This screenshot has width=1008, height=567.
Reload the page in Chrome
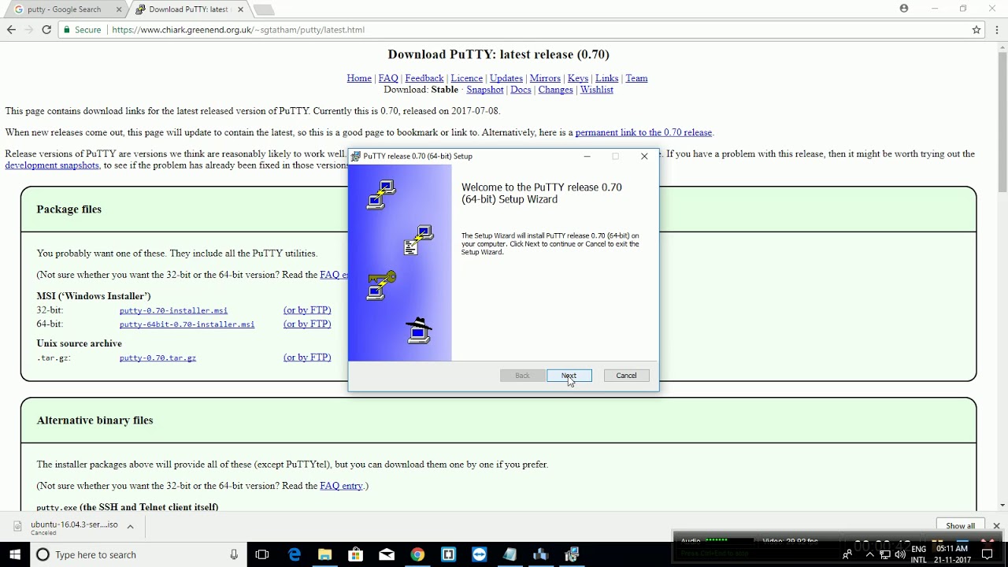tap(46, 30)
